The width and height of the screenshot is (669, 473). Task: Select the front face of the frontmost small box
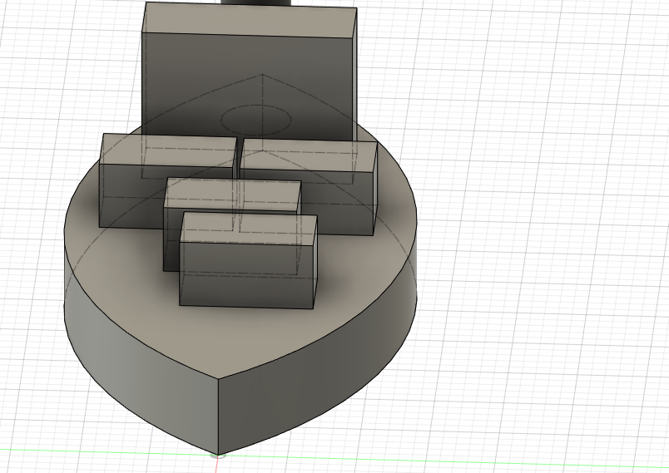[246, 275]
